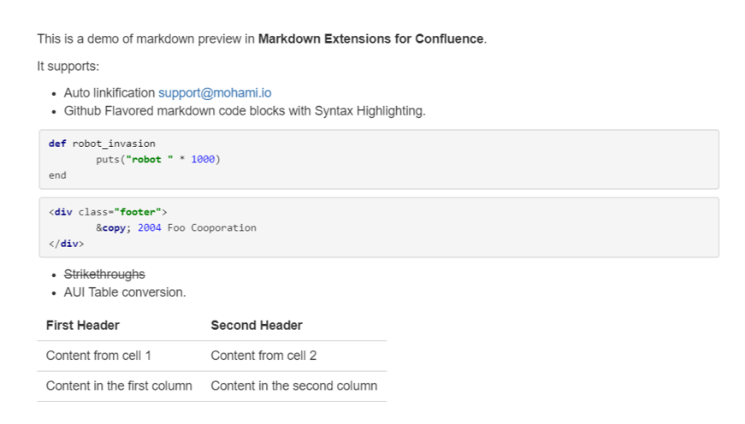
Task: Click the "First Header" table column header
Action: click(x=83, y=325)
